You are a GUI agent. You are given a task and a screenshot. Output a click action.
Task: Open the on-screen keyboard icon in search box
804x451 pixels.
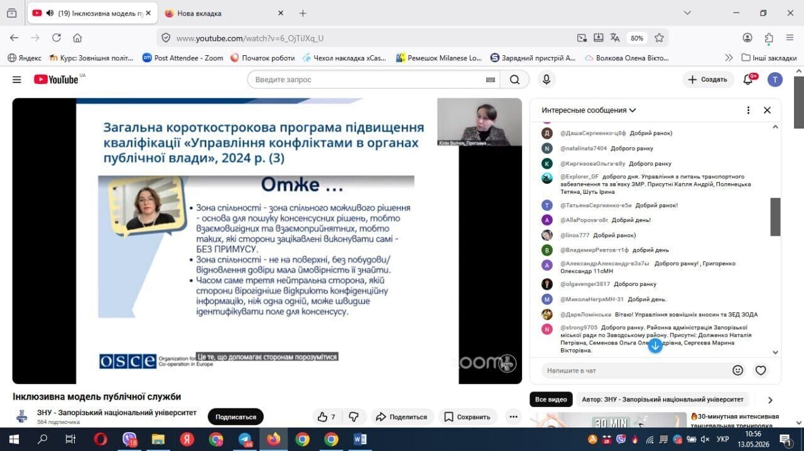[491, 80]
